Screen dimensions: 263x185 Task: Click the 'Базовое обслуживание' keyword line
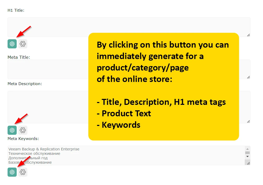click(30, 162)
